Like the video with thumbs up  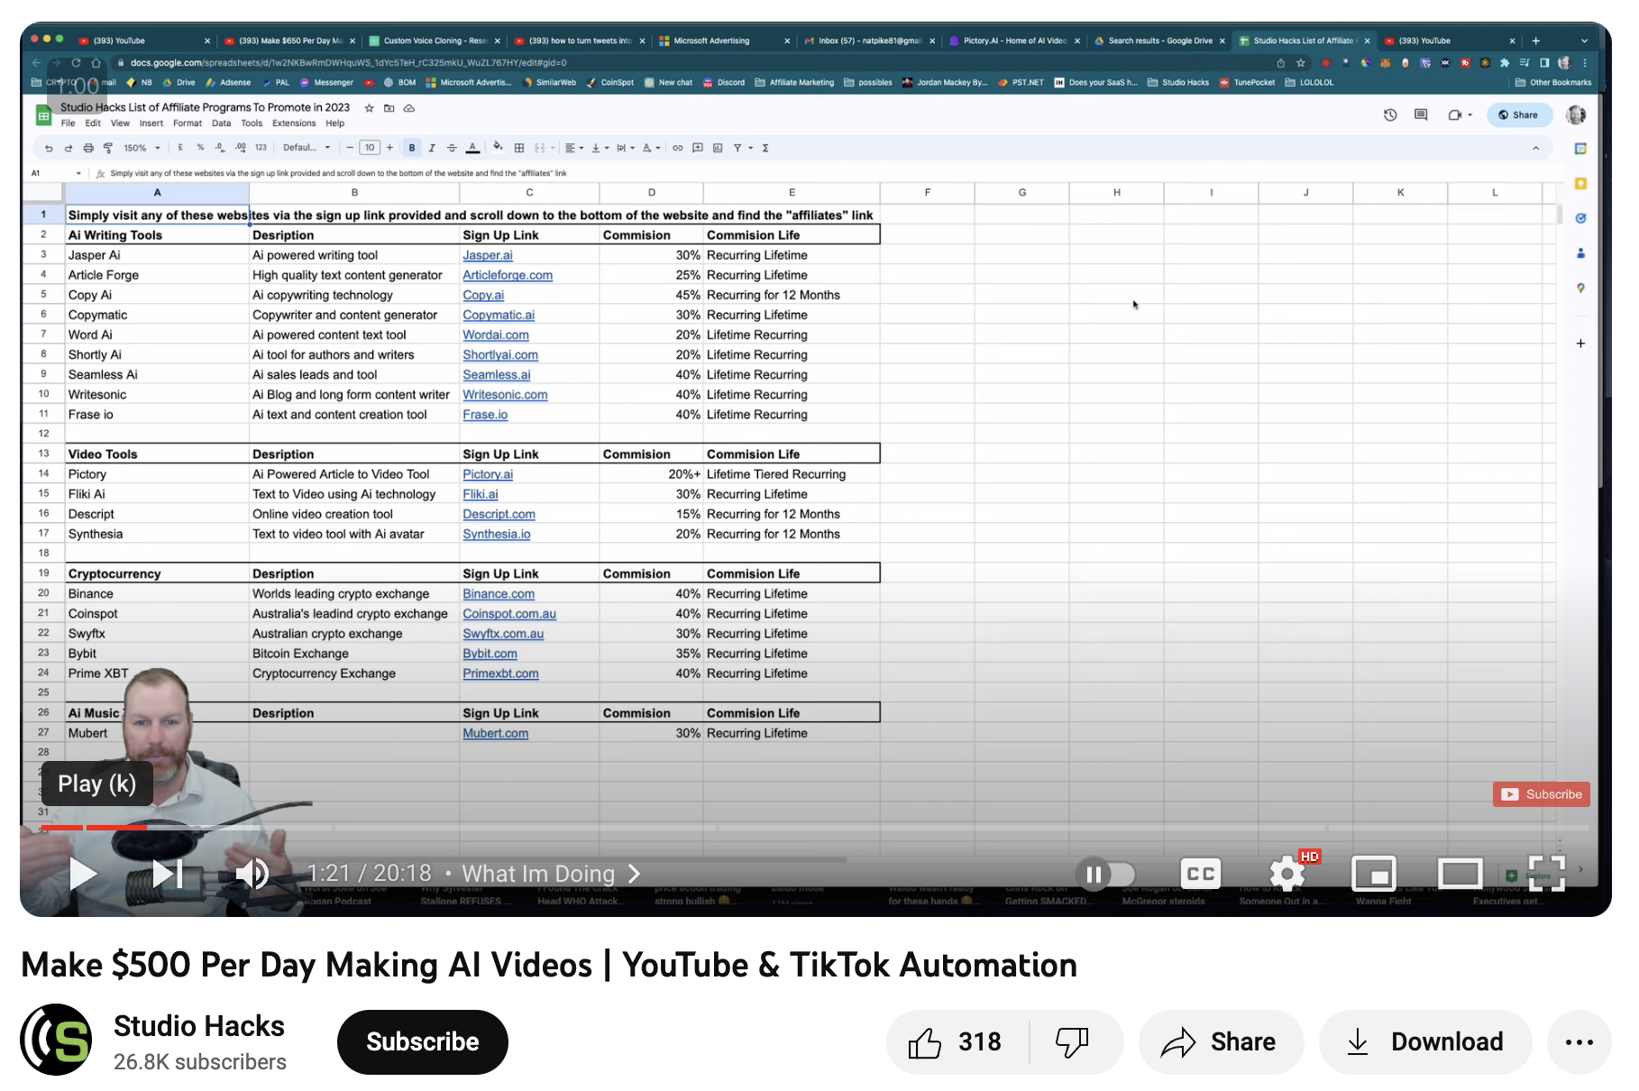pos(956,1042)
